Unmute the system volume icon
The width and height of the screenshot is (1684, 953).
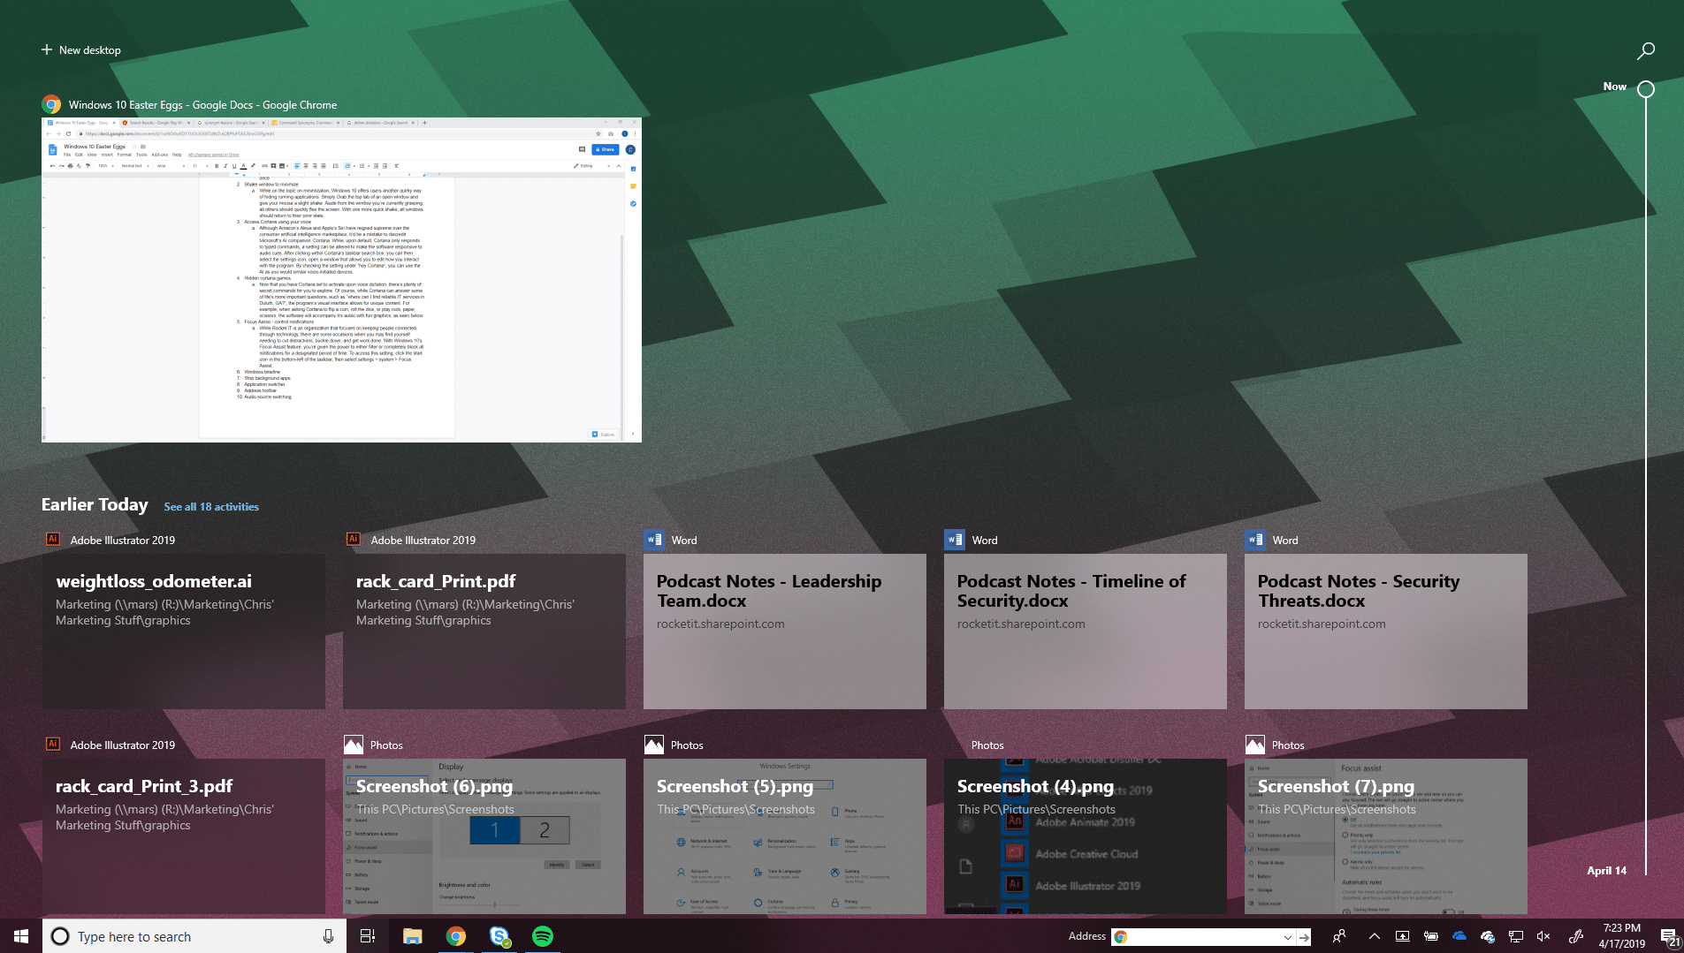click(1544, 936)
